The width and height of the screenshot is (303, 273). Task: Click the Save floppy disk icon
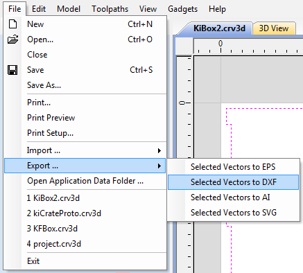click(12, 70)
